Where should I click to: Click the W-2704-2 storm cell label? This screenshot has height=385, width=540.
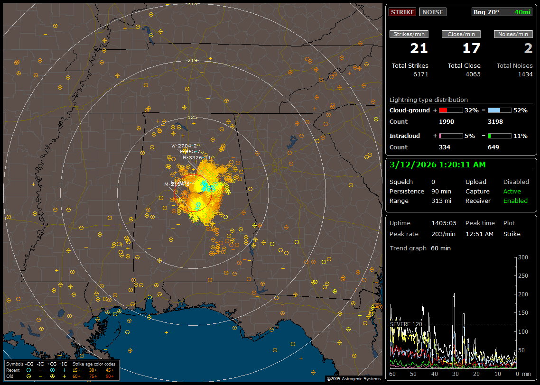pyautogui.click(x=184, y=146)
